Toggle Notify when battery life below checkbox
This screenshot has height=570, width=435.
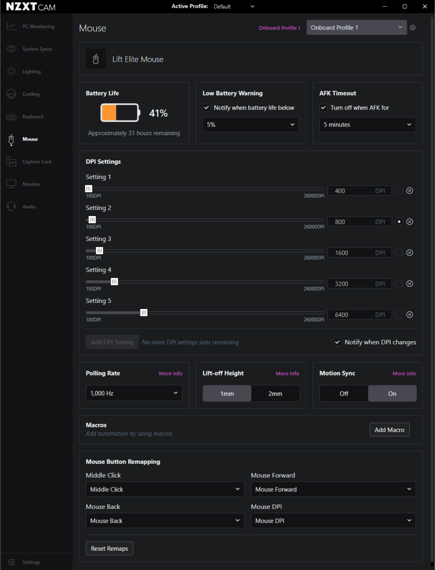pos(207,108)
